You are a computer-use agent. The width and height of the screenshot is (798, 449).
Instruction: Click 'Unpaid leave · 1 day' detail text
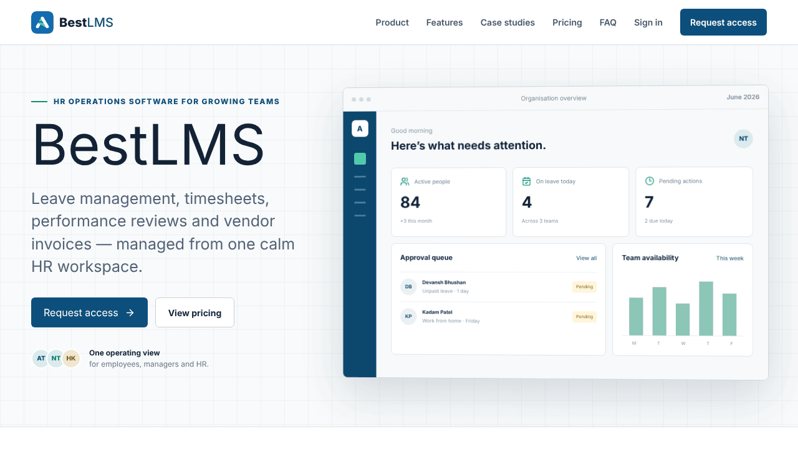point(445,291)
